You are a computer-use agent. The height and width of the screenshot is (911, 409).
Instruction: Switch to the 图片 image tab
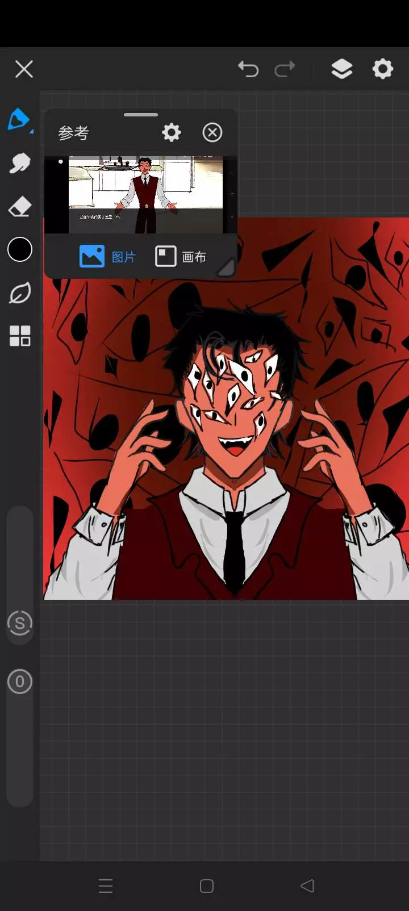[x=108, y=257]
